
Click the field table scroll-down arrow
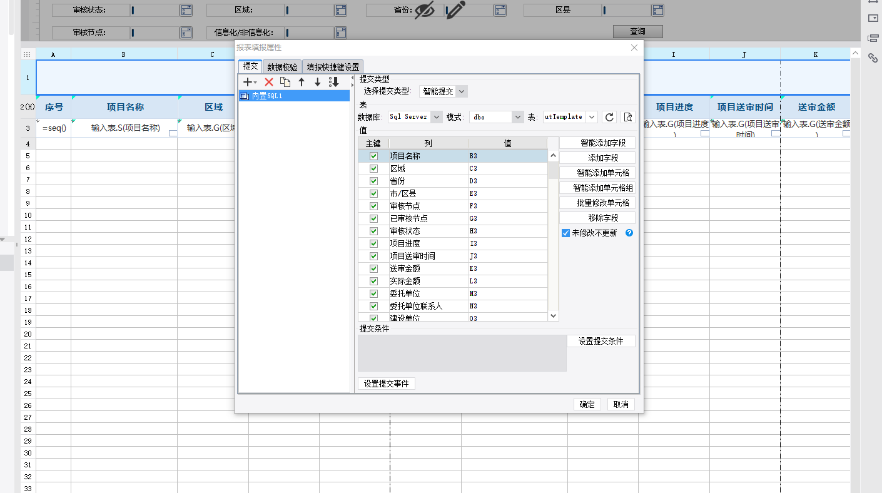(x=553, y=317)
